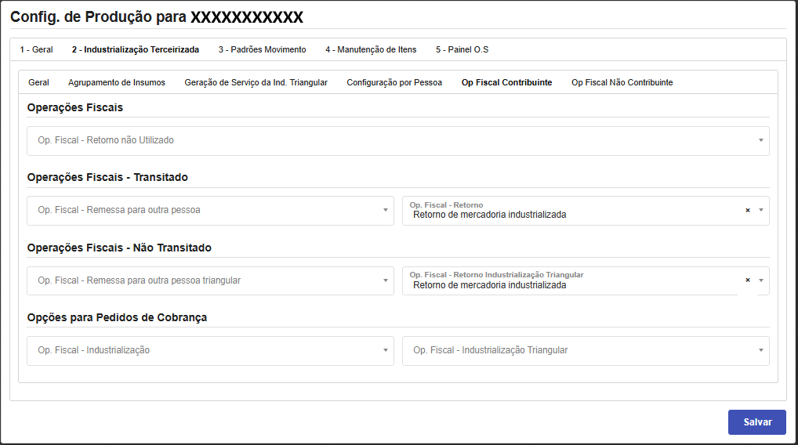Select the 2 - Industrialização Terceirizada tab
Screen dimensions: 798x445
click(x=136, y=49)
